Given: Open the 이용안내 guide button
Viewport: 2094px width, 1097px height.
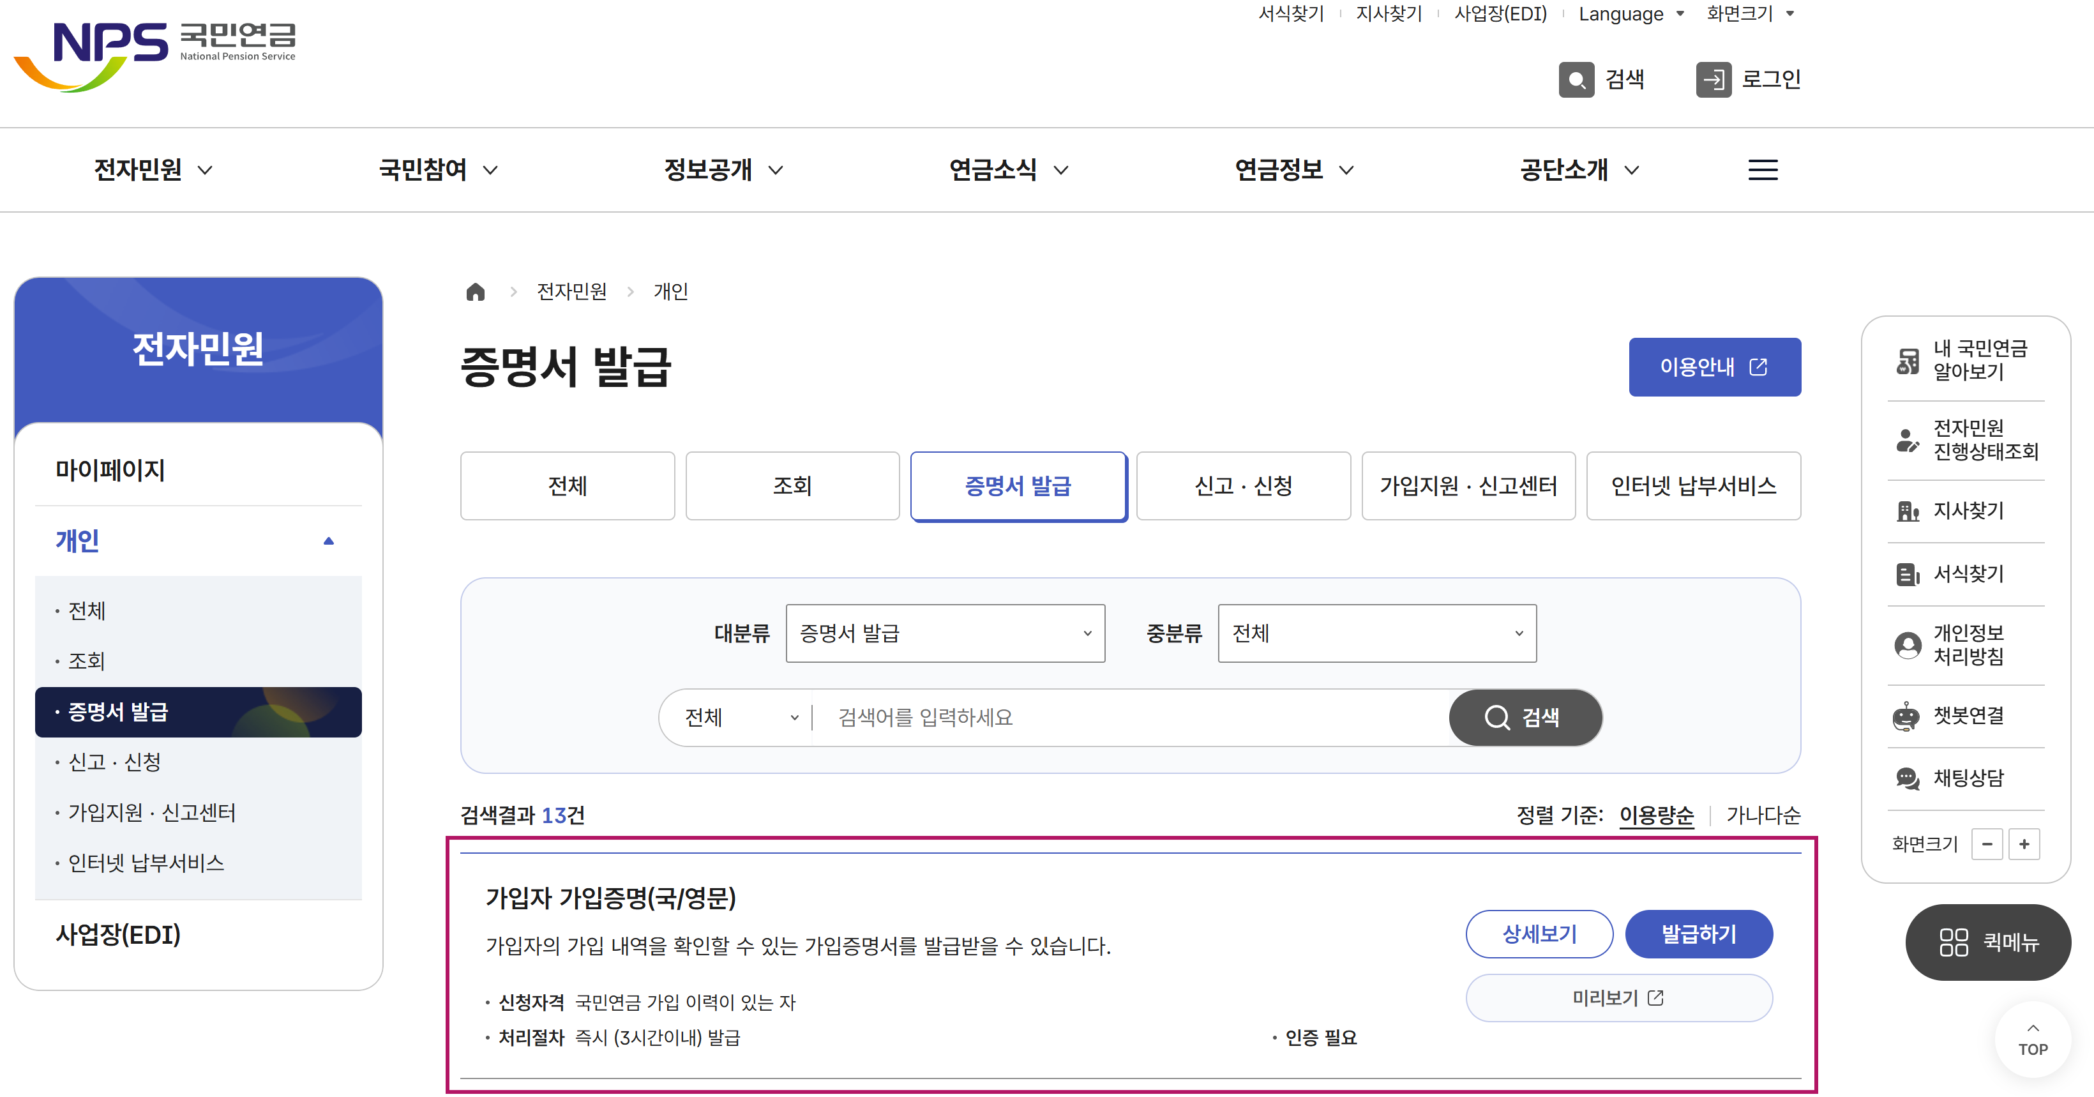Looking at the screenshot, I should (x=1714, y=367).
